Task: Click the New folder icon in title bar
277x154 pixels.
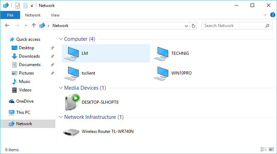Action: click(25, 6)
